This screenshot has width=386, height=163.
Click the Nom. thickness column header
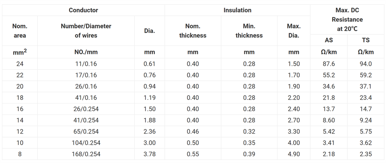pos(193,31)
